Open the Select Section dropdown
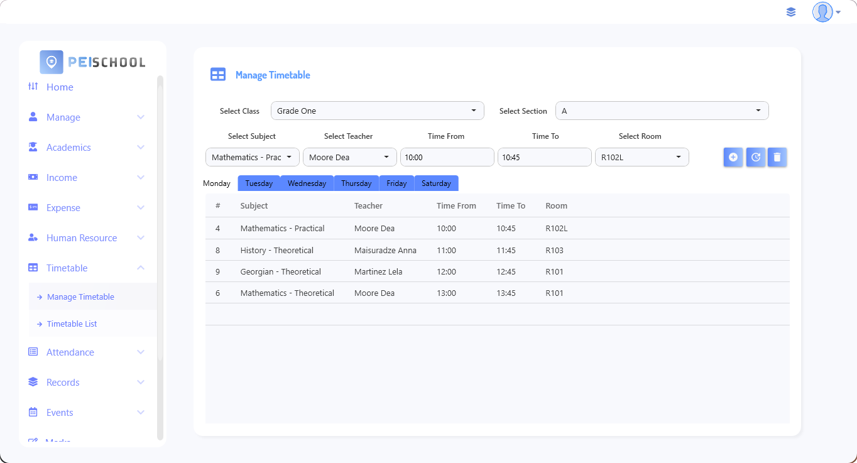Screen dimensions: 857x463 point(662,111)
